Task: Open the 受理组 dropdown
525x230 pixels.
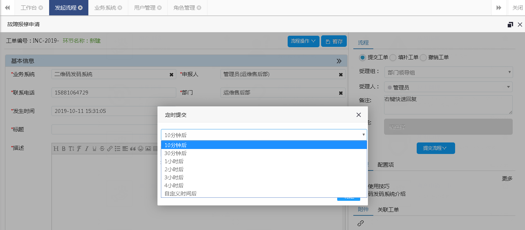Action: (448, 72)
